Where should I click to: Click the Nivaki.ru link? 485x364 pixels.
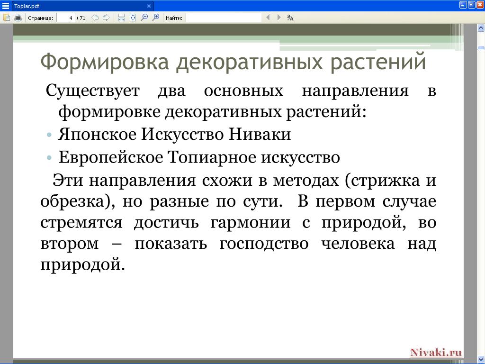(436, 352)
